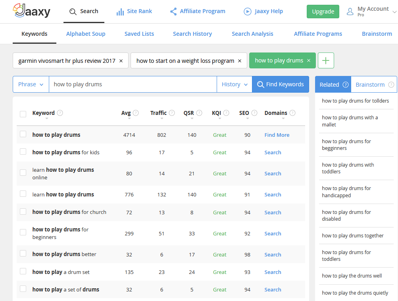Click Search domains for 'drums better' row
Screen dimensions: 398x301
click(273, 254)
